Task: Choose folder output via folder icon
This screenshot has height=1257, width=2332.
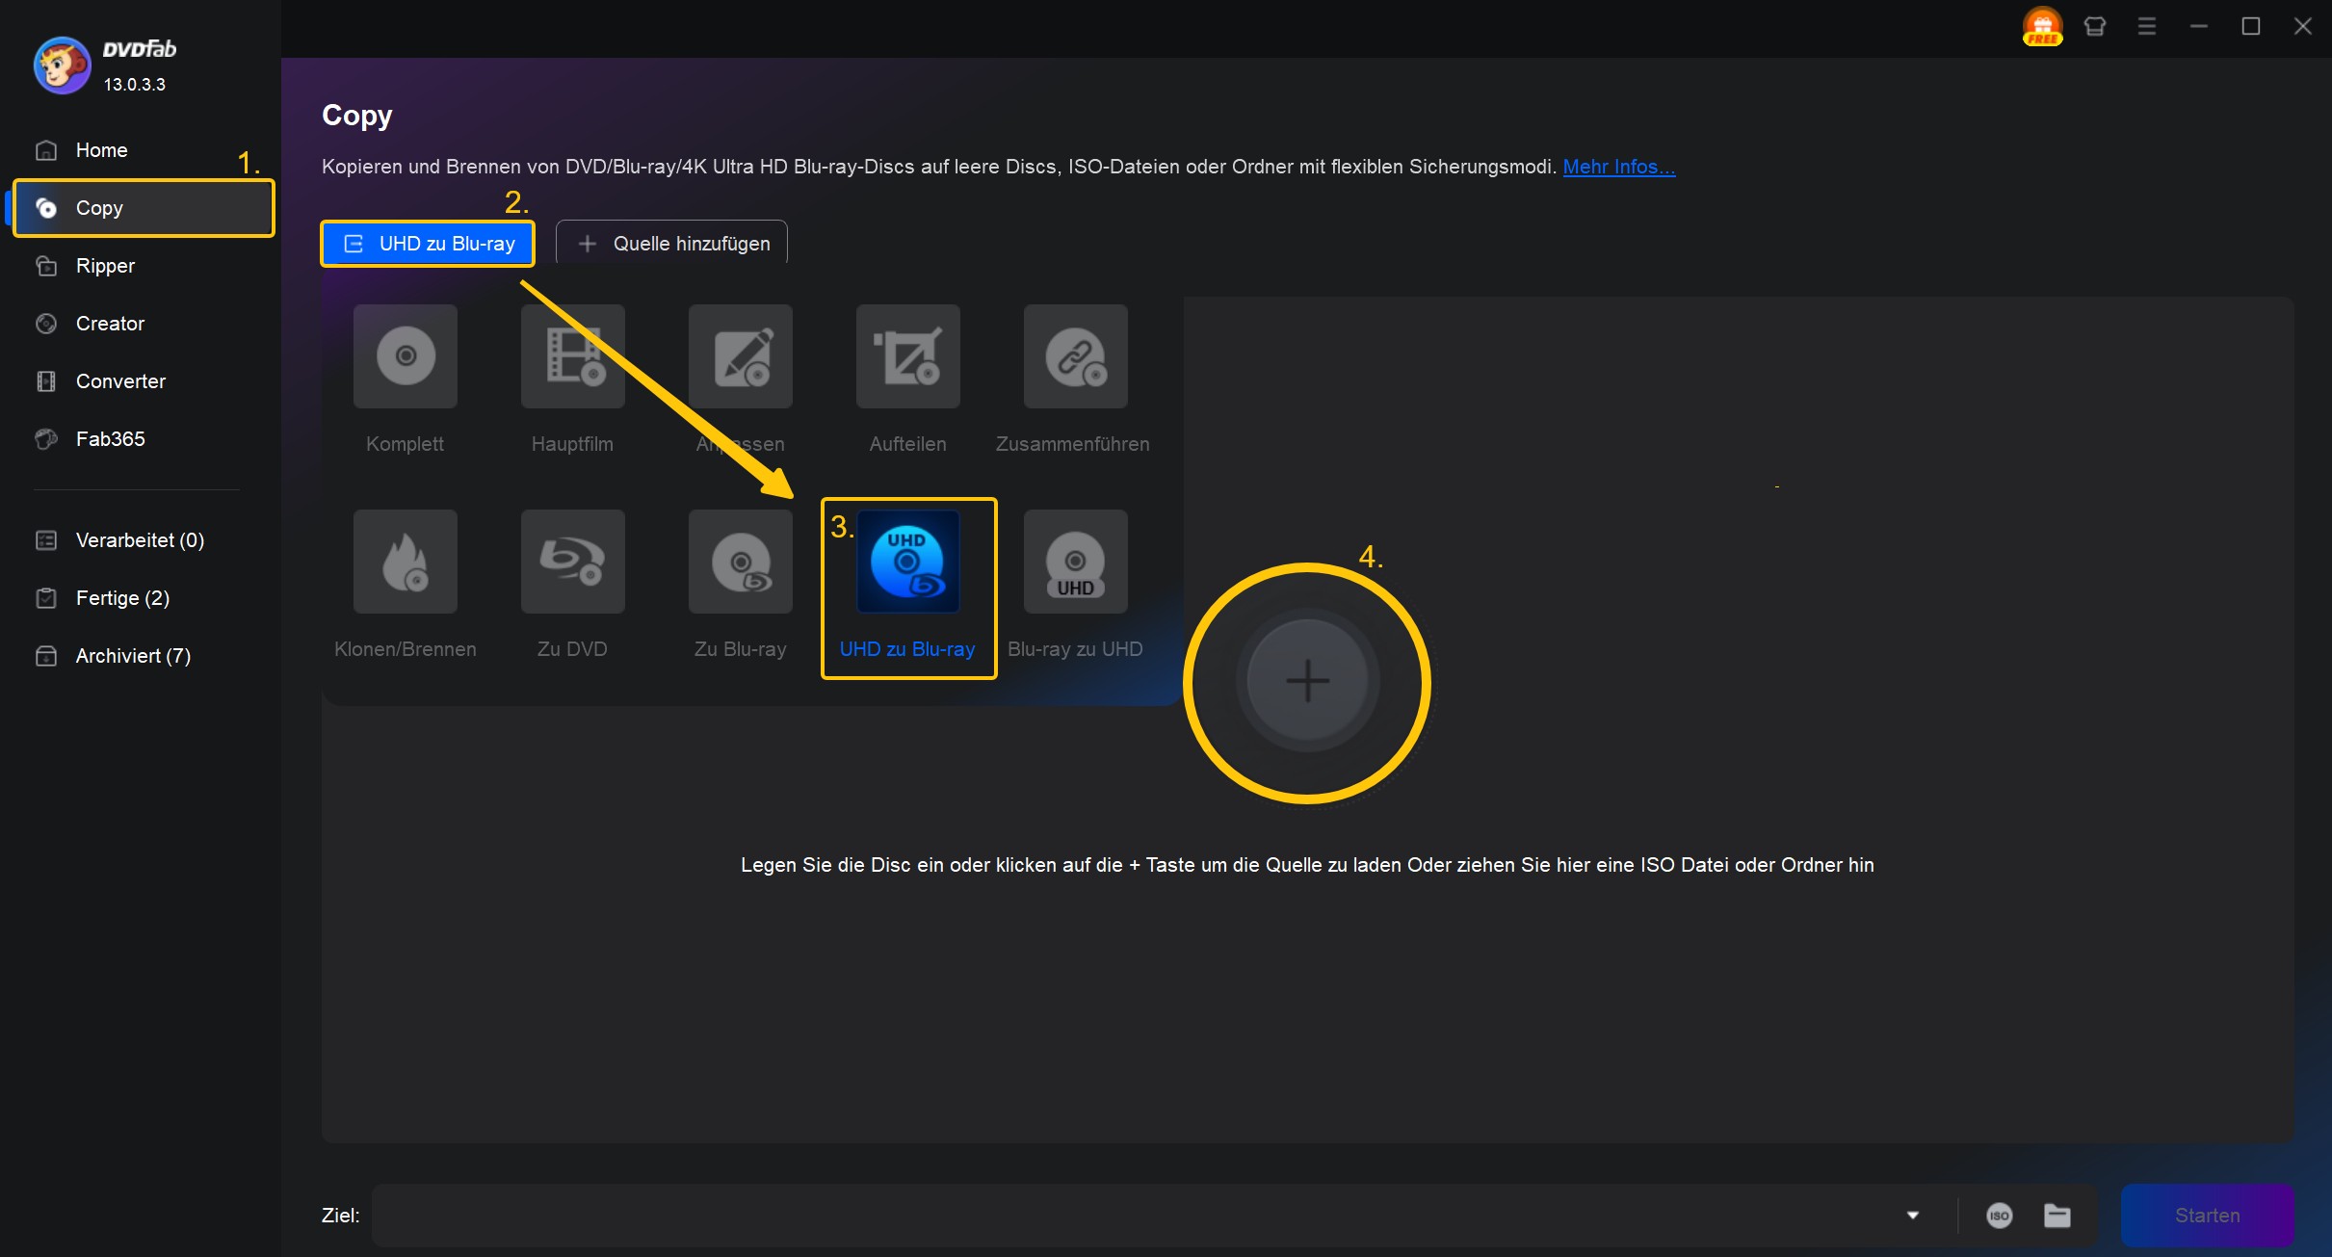Action: [x=2057, y=1216]
